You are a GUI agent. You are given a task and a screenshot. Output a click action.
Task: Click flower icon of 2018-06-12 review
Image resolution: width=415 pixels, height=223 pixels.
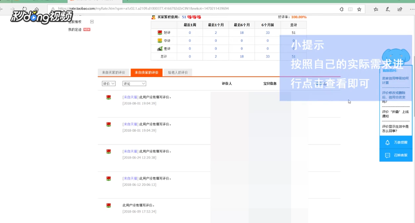[109, 179]
